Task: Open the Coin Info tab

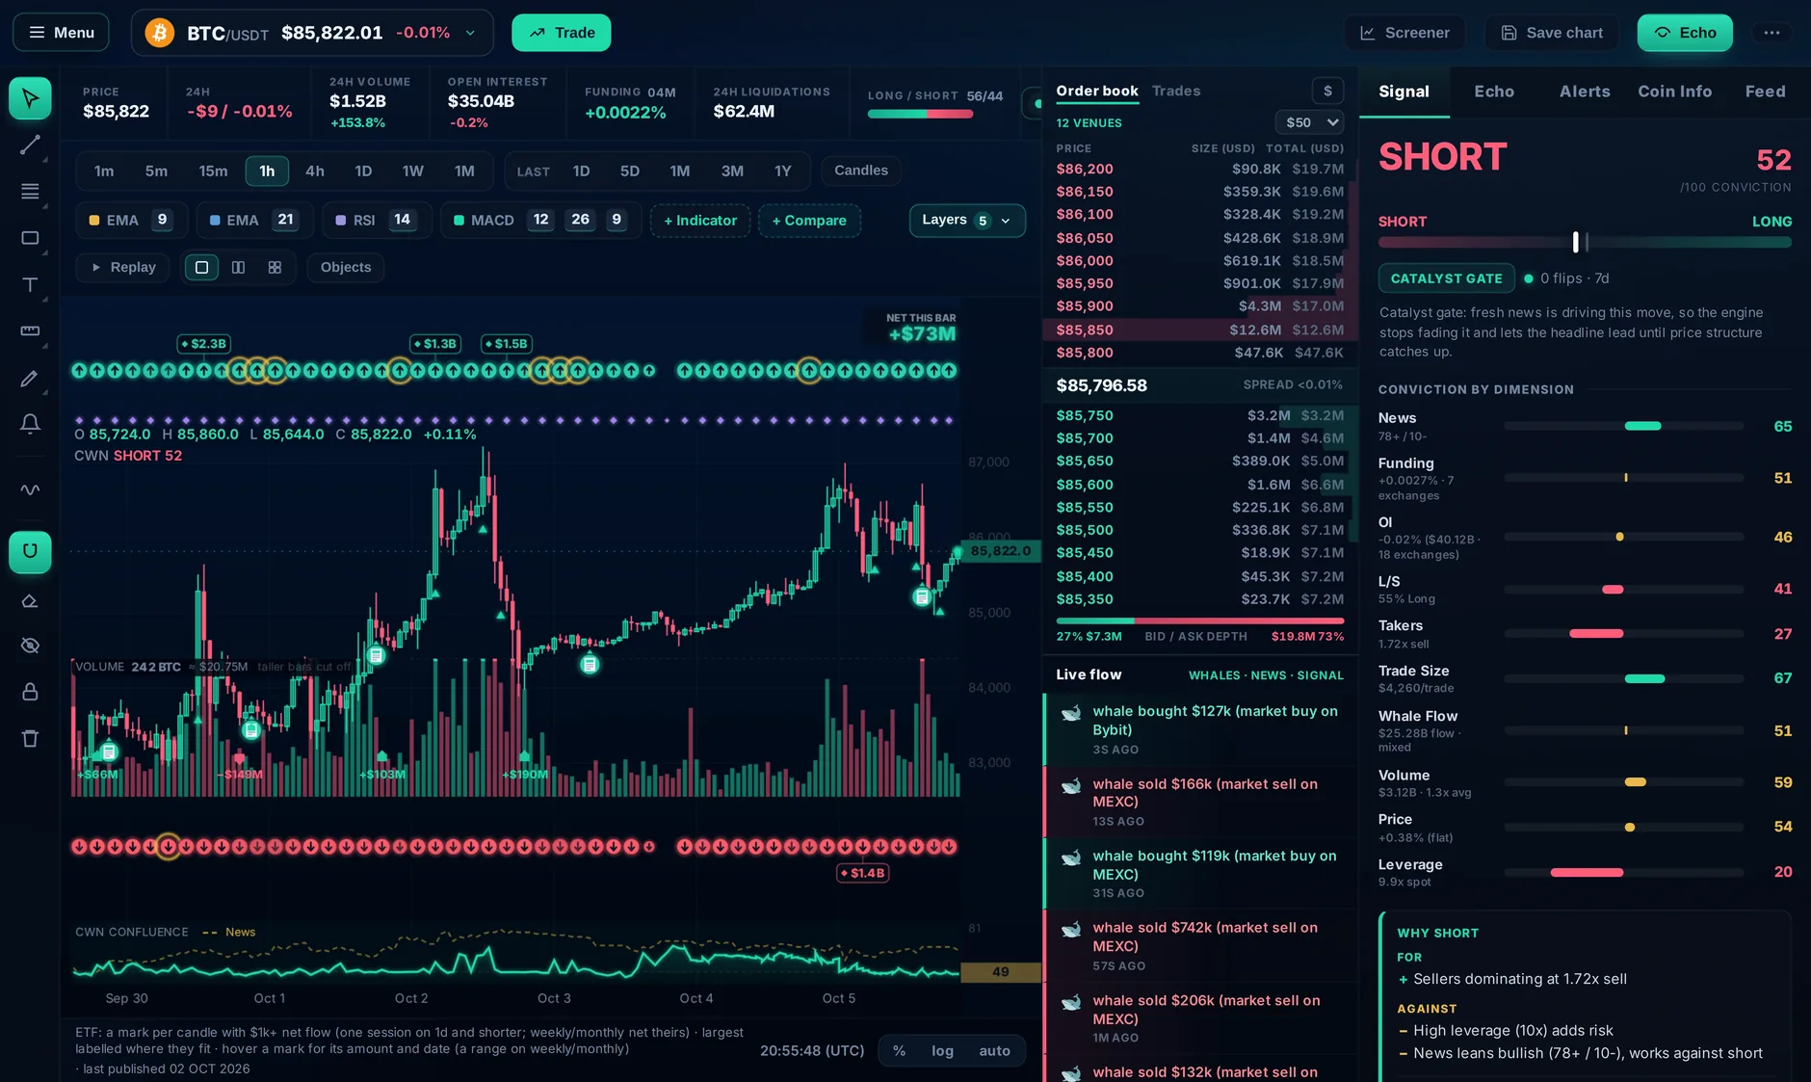Action: click(x=1674, y=92)
